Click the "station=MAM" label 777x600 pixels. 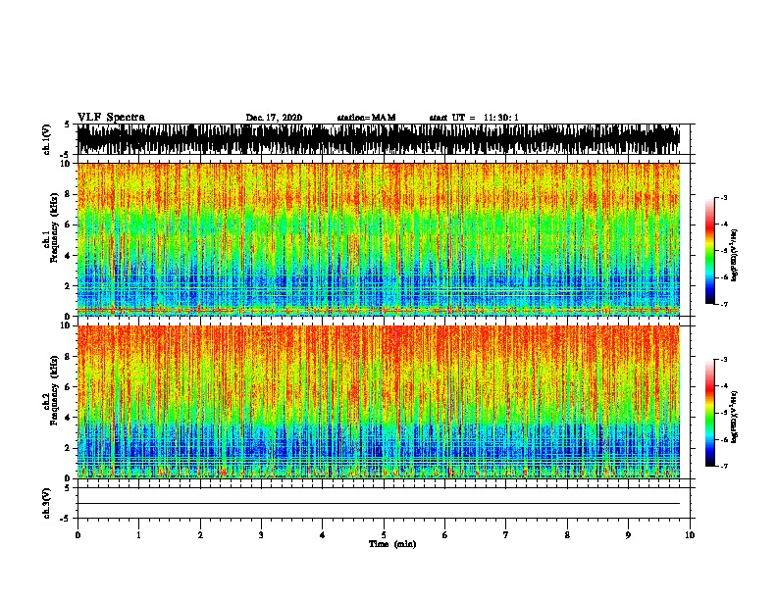[x=366, y=118]
